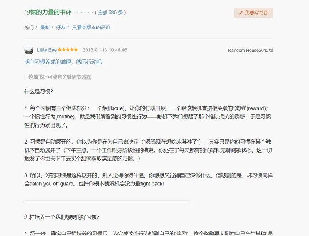Click the text 什么是习惯?

click(38, 92)
